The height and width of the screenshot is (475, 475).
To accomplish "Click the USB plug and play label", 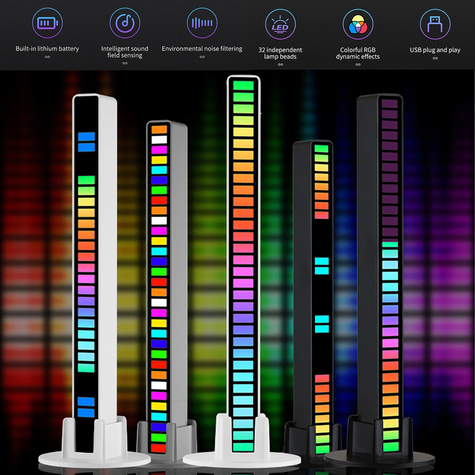I will point(435,50).
